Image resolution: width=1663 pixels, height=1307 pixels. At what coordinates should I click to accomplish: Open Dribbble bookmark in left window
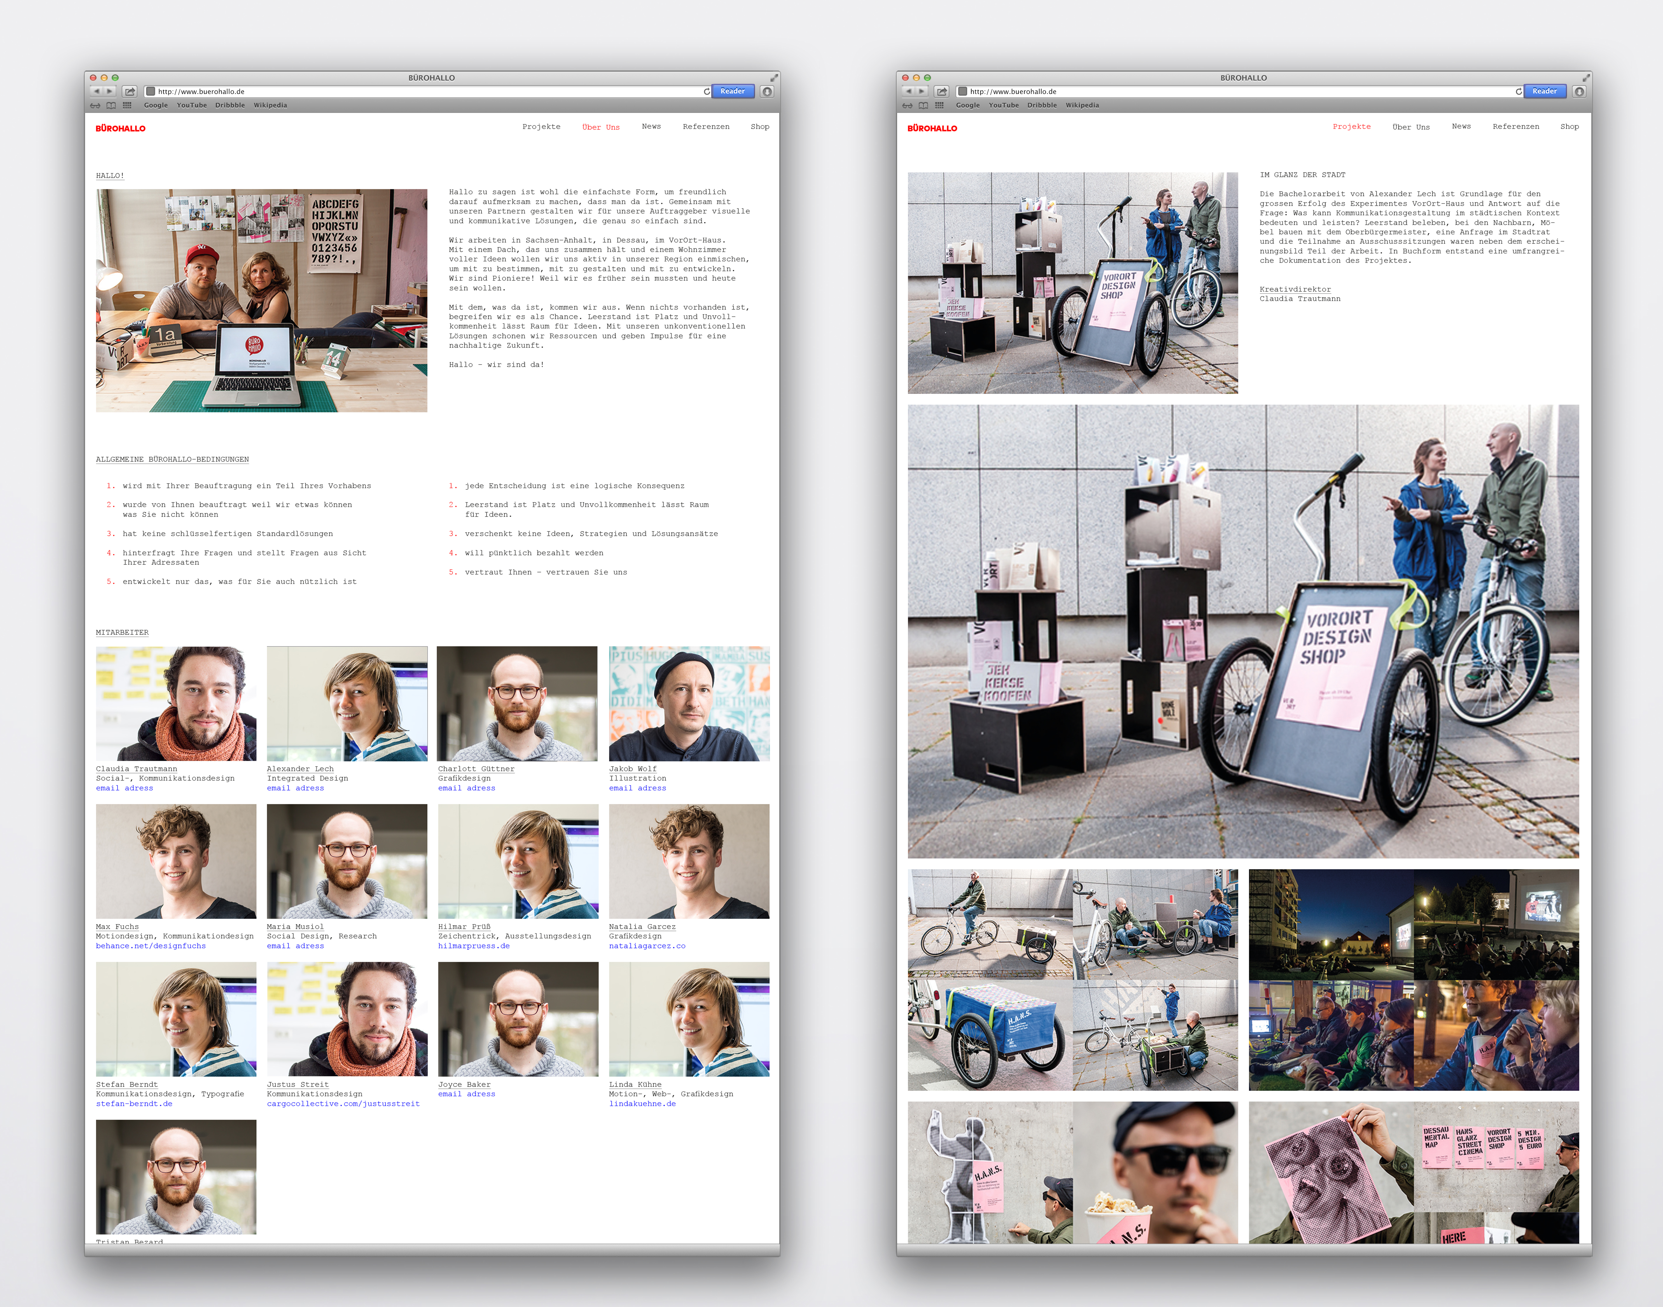[x=230, y=106]
